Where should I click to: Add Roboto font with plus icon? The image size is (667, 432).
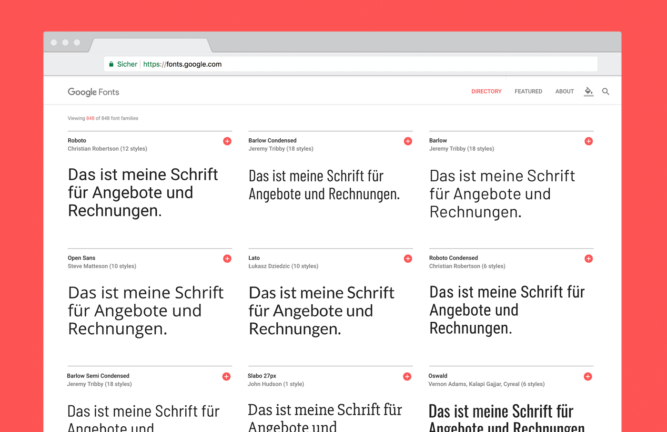(x=227, y=141)
